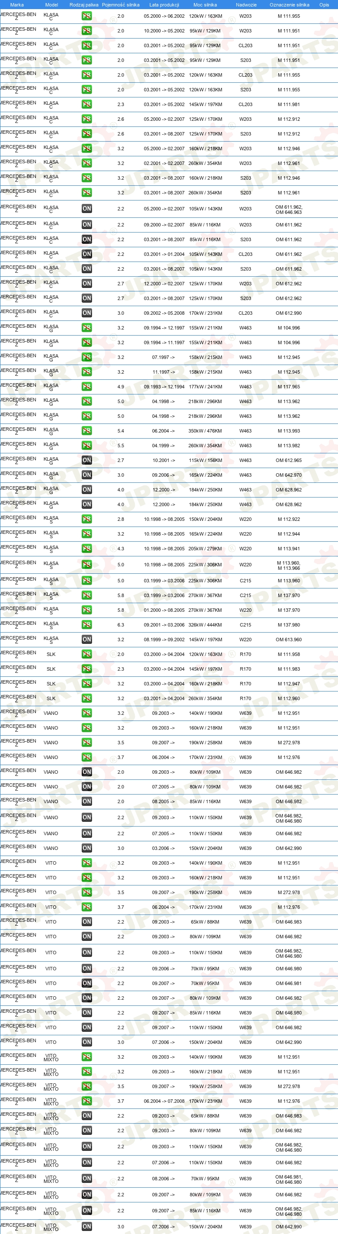Select the 115kW / 156KM power cell

(x=205, y=460)
